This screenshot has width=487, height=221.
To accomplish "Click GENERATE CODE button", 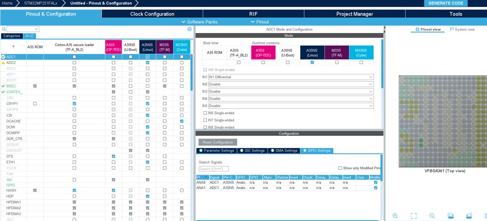I will (445, 3).
